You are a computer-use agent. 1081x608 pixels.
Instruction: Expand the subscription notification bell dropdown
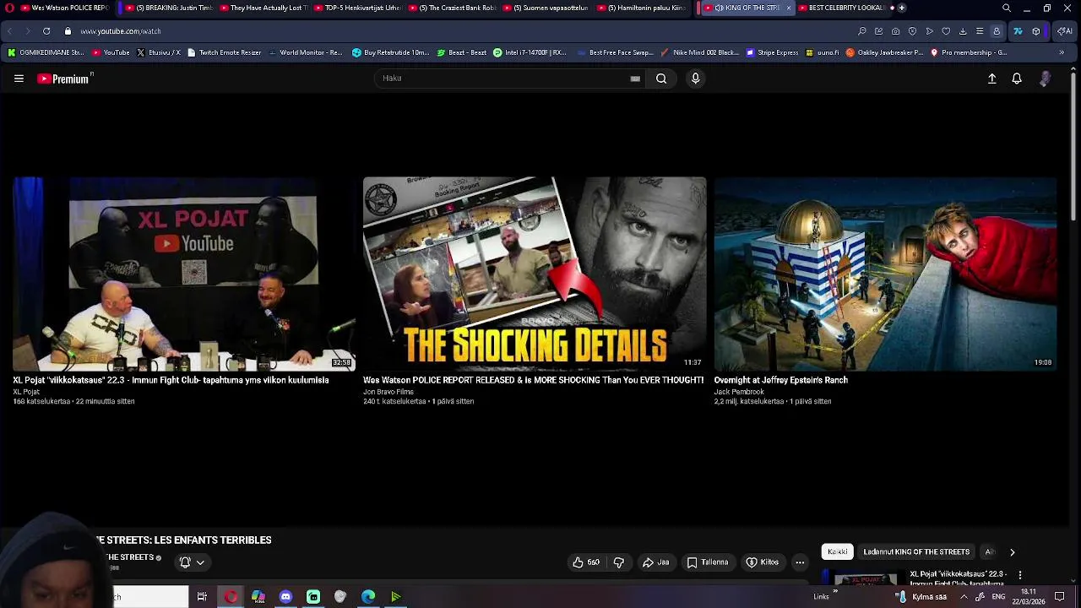pos(192,562)
